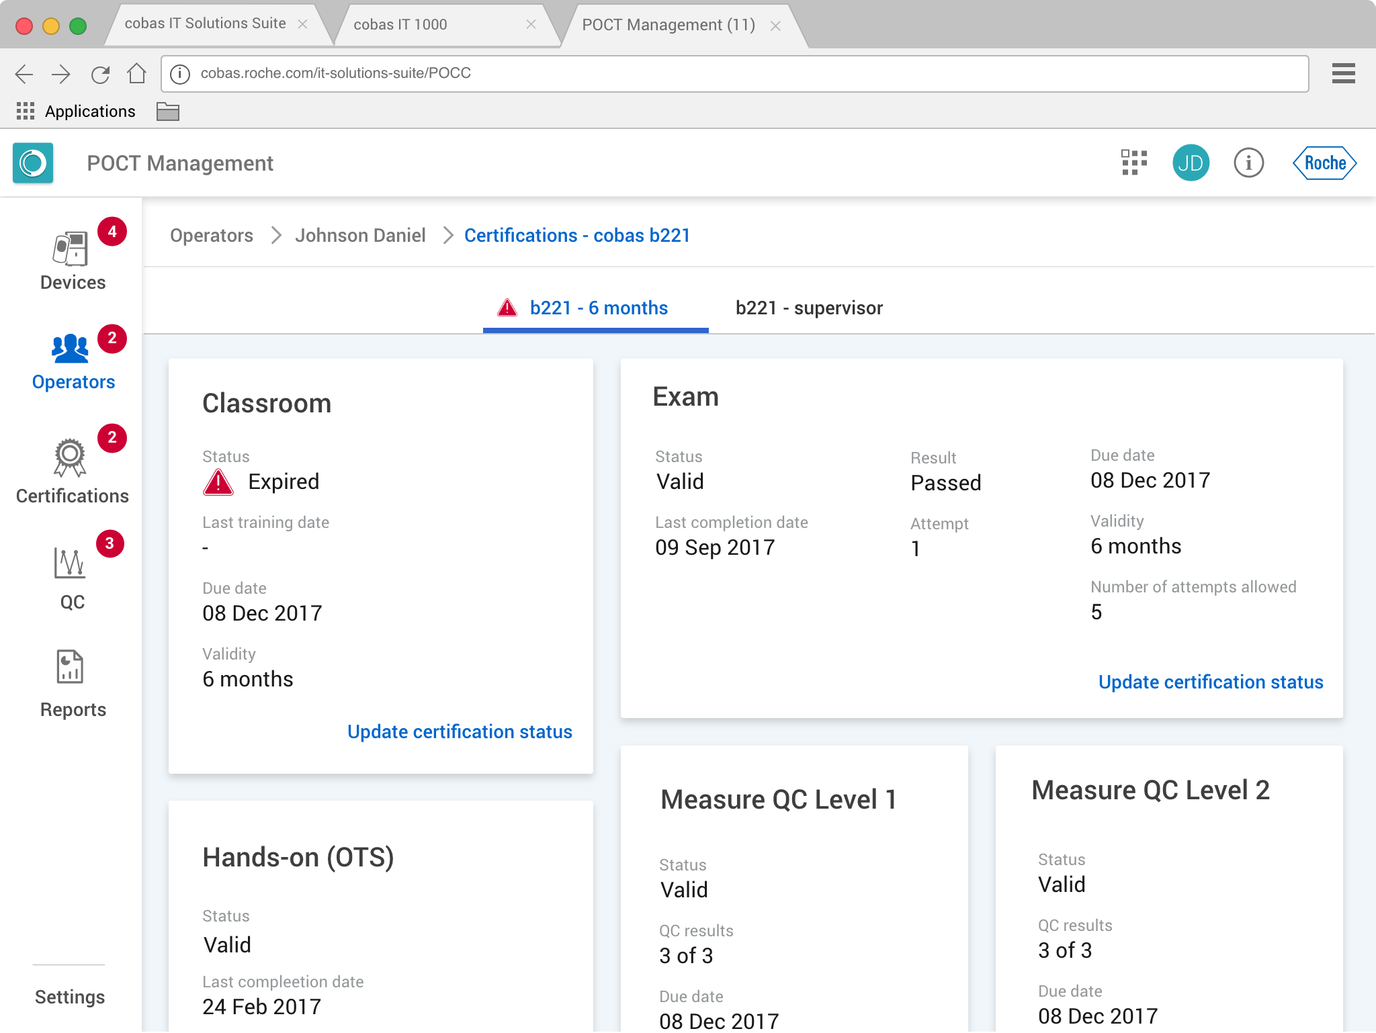Select the b221 - 6 months tab
The width and height of the screenshot is (1376, 1033).
point(598,308)
